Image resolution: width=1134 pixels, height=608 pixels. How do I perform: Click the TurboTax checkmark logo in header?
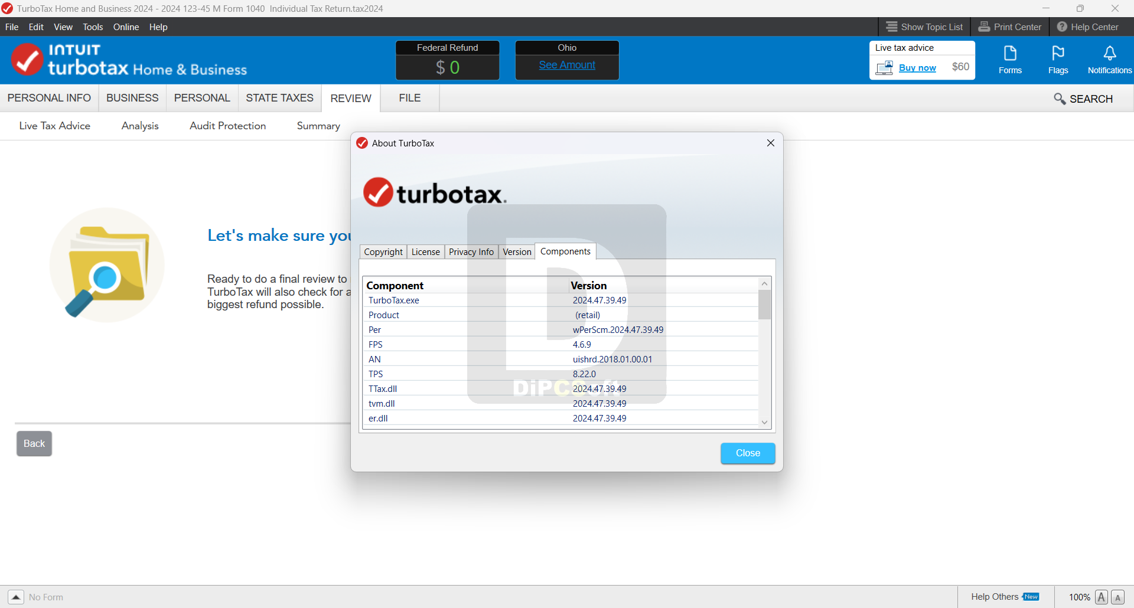[27, 59]
